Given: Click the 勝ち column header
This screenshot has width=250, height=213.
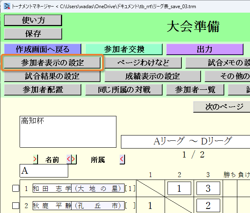Looking at the screenshot, I should [230, 175].
